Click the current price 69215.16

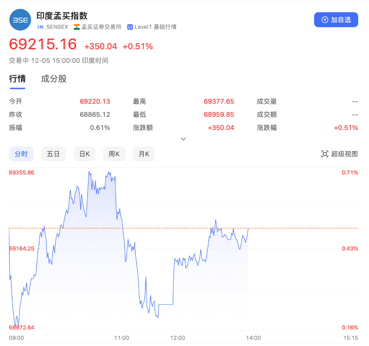43,44
